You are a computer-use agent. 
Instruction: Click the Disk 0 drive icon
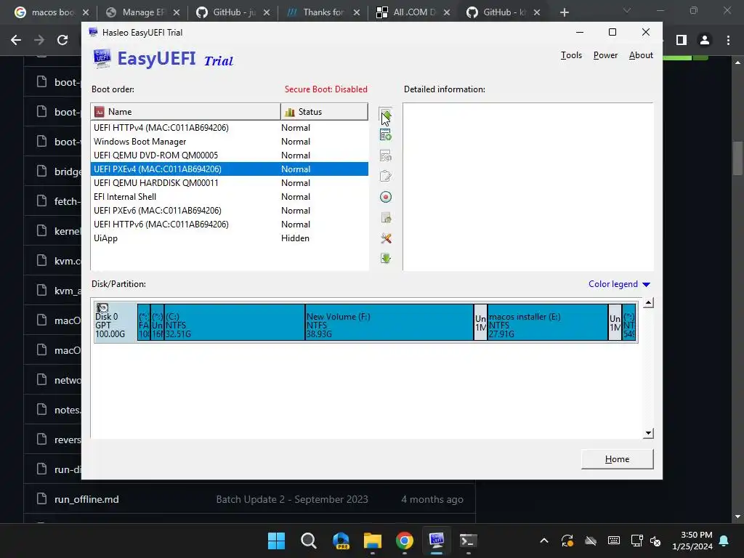click(x=102, y=308)
